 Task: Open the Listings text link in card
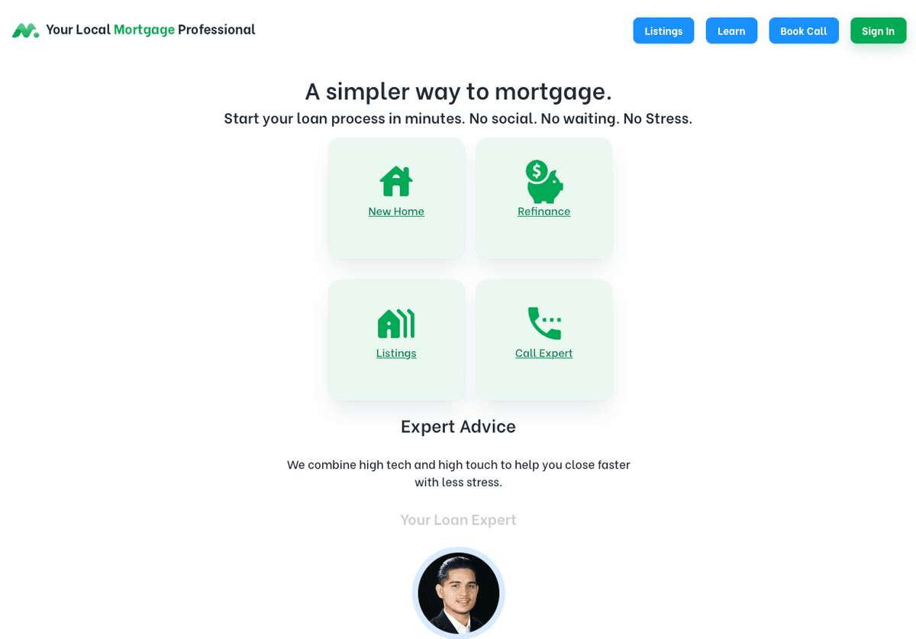(396, 353)
